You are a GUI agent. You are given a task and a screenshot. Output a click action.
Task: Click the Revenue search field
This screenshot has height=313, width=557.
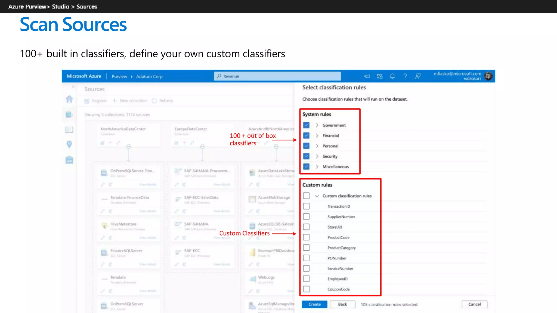click(277, 76)
